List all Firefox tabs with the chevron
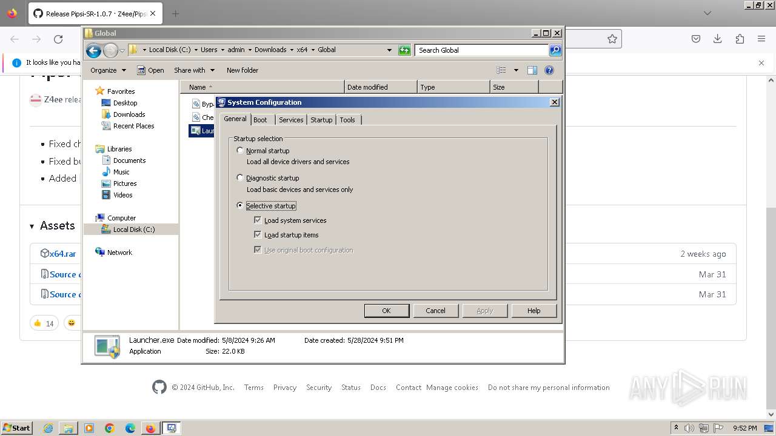 (707, 13)
